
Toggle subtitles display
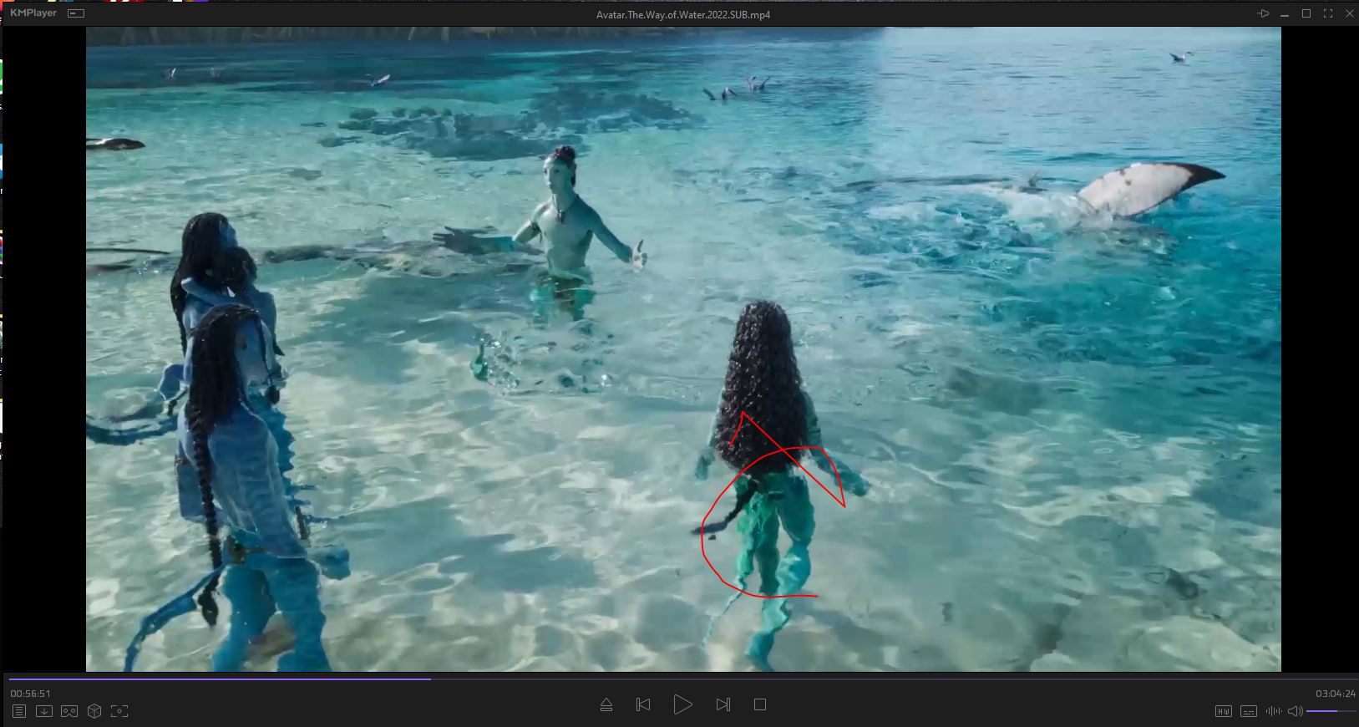tap(1249, 711)
